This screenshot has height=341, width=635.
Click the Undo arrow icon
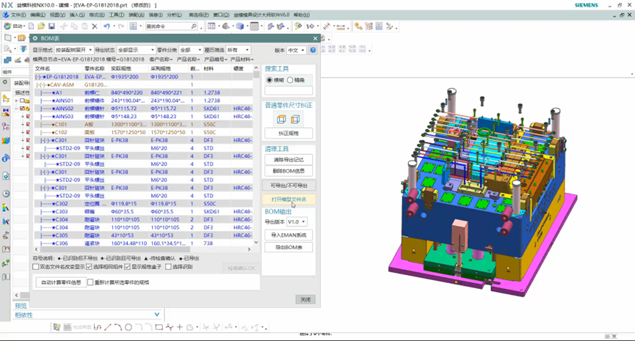[x=106, y=26]
